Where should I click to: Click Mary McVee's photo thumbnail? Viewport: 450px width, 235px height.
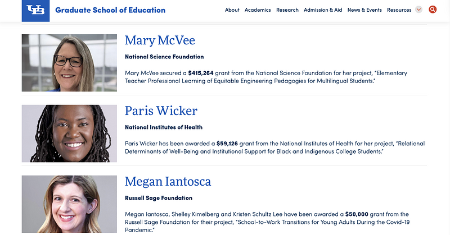tap(69, 63)
